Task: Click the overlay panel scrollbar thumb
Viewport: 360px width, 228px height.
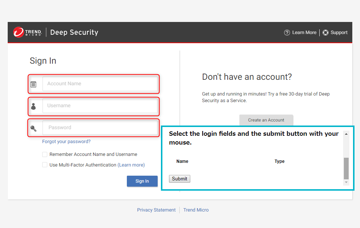Action: [346, 168]
